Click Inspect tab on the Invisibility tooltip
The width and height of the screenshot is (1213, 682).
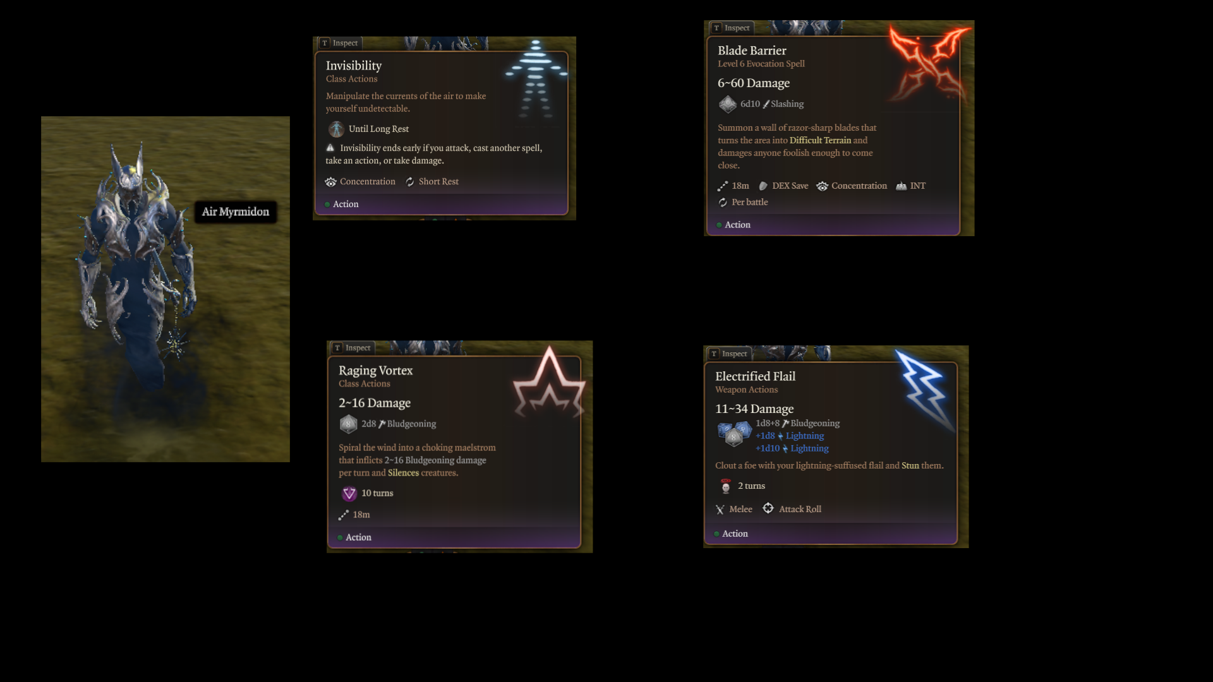[339, 43]
